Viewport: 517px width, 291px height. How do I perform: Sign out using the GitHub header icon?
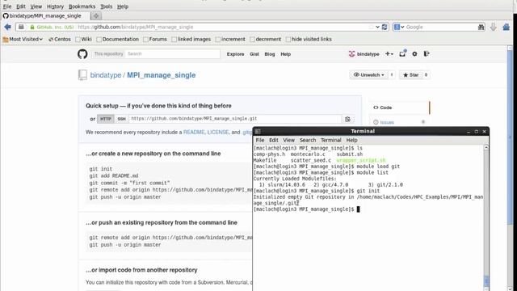(x=427, y=53)
